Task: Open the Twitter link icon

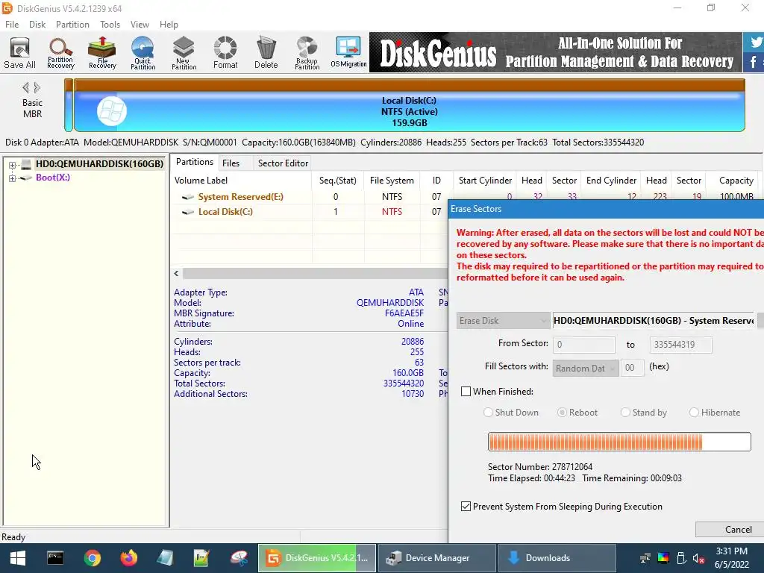Action: [x=756, y=42]
